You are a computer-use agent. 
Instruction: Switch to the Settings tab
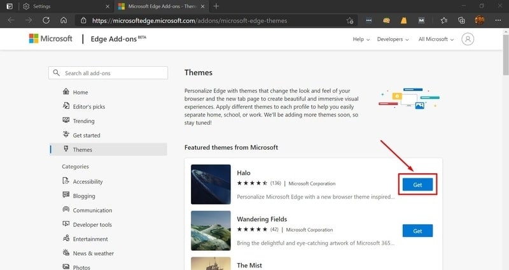[x=67, y=6]
